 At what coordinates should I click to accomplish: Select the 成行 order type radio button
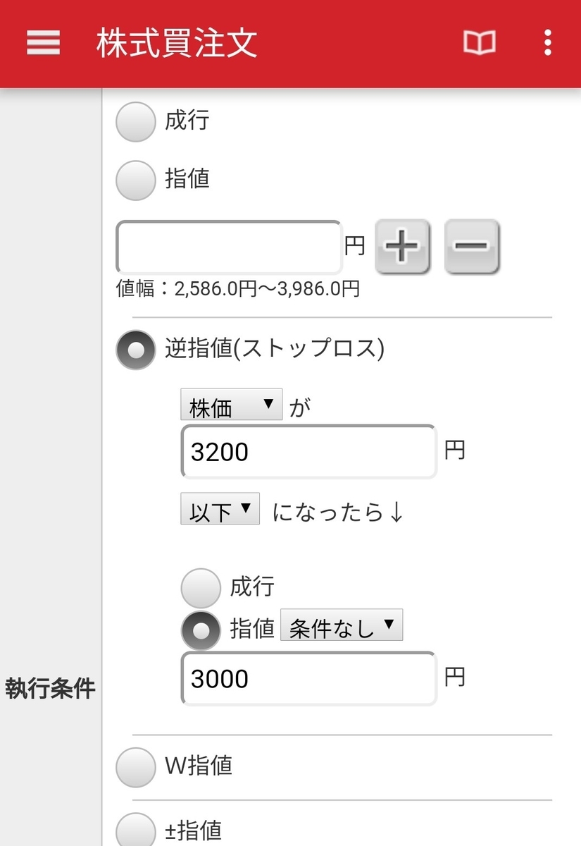[x=135, y=121]
